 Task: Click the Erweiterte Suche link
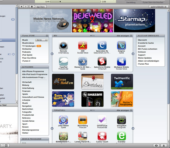tap(146, 43)
